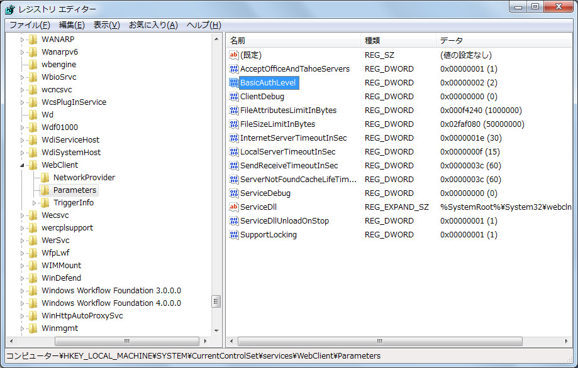The width and height of the screenshot is (578, 368).
Task: Click the DWORD icon beside ServerNotFoundCacheLifeTim...
Action: click(234, 179)
